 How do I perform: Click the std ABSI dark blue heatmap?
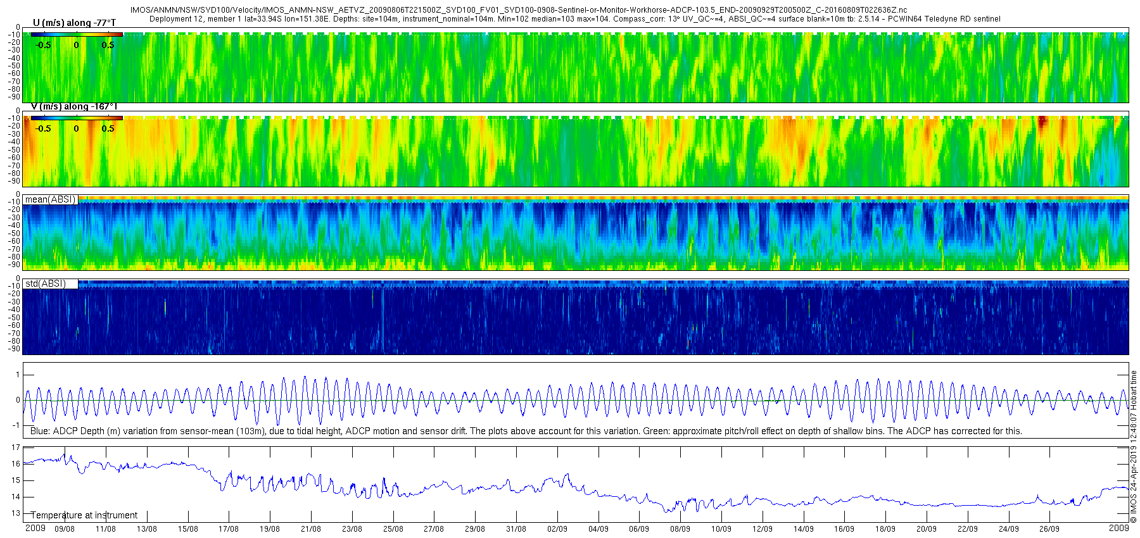[576, 316]
